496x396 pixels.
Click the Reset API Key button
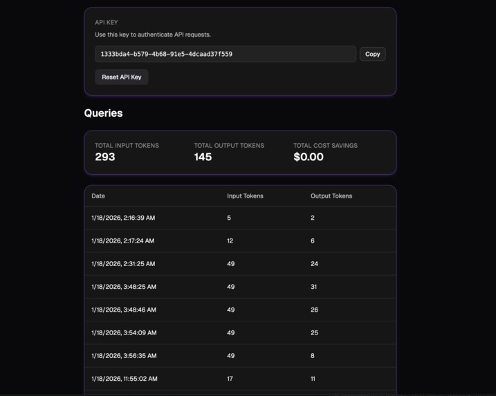[x=122, y=77]
